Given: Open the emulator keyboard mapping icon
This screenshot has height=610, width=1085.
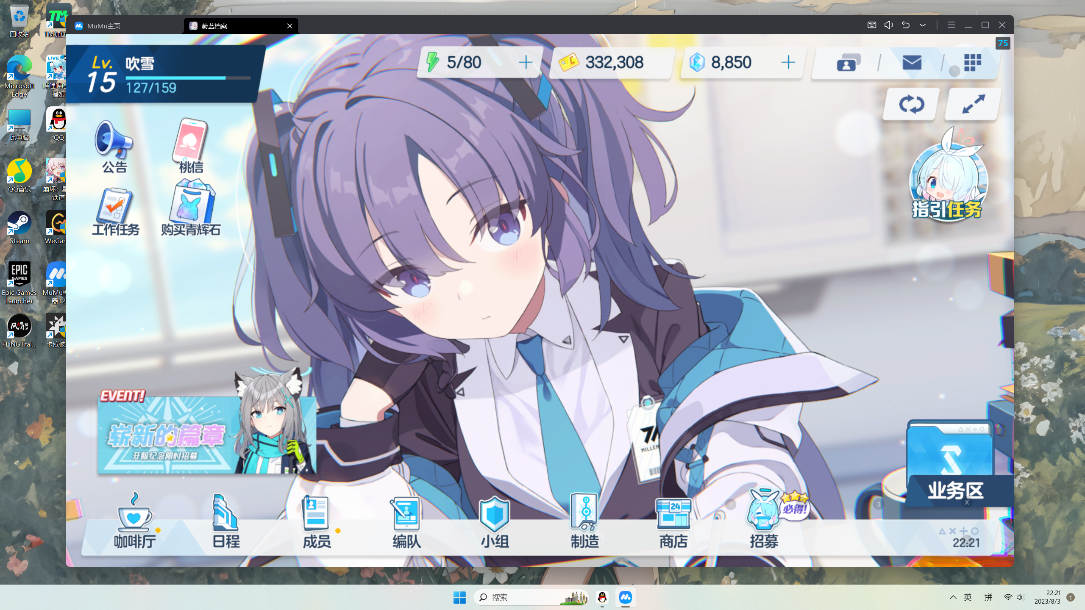Looking at the screenshot, I should click(x=871, y=25).
